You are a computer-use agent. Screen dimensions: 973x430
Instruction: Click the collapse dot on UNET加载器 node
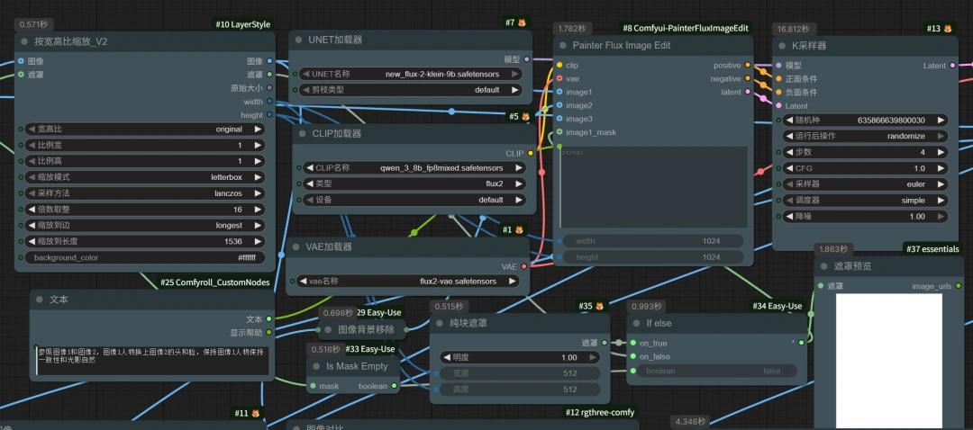tap(298, 40)
